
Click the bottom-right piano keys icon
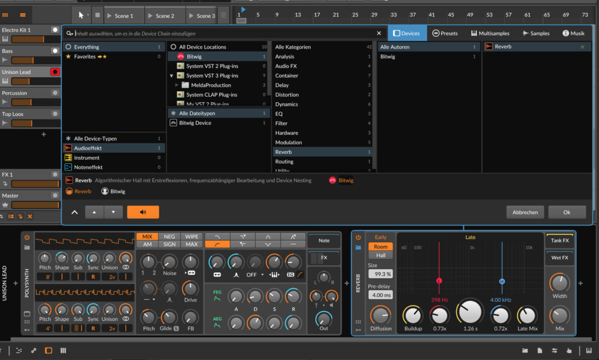point(589,351)
